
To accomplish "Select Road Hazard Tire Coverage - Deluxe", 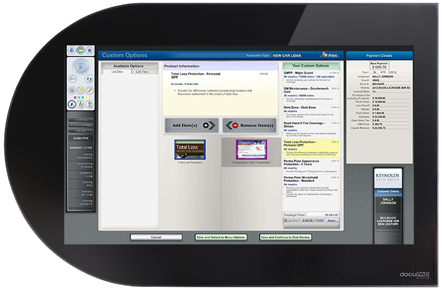I will [x=311, y=129].
